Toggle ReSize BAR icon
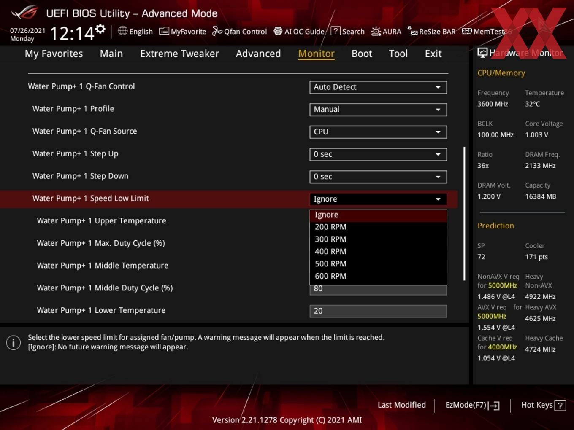The height and width of the screenshot is (430, 574). [x=412, y=31]
